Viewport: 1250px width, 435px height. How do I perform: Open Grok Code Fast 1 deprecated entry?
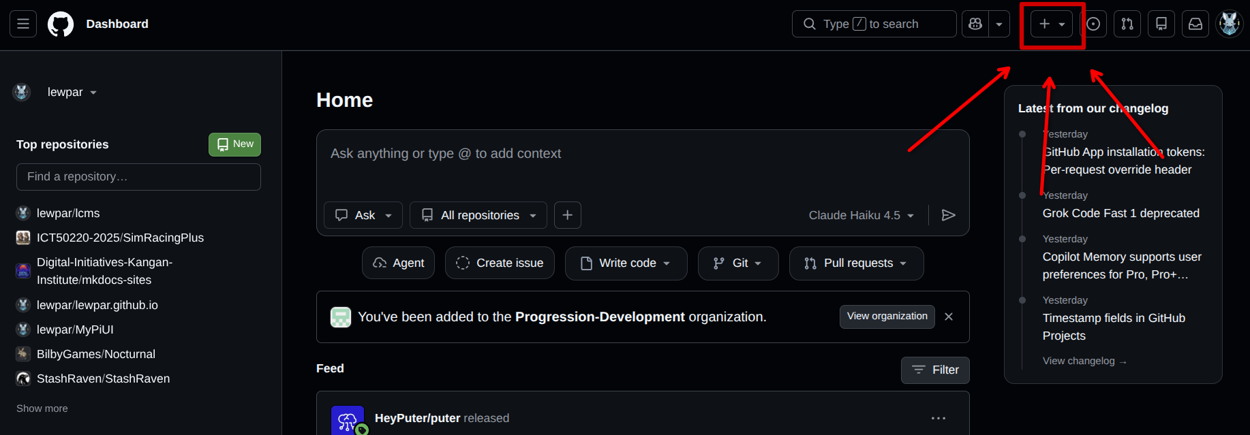coord(1121,213)
